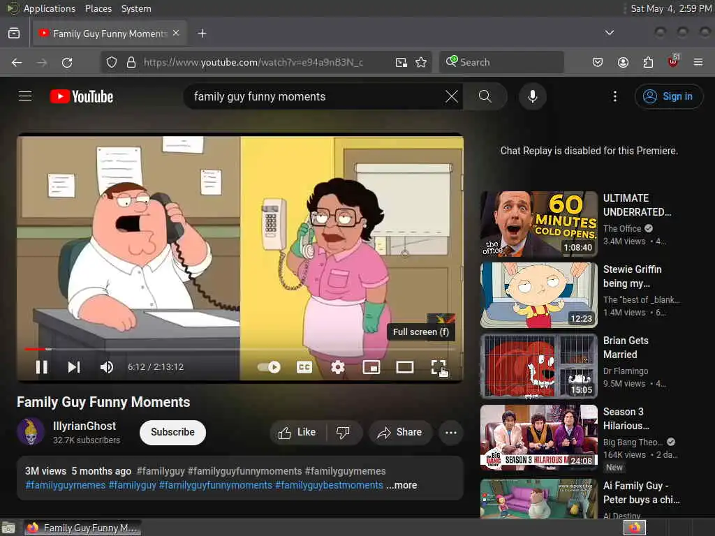Open Firefox account icon

coord(623,62)
